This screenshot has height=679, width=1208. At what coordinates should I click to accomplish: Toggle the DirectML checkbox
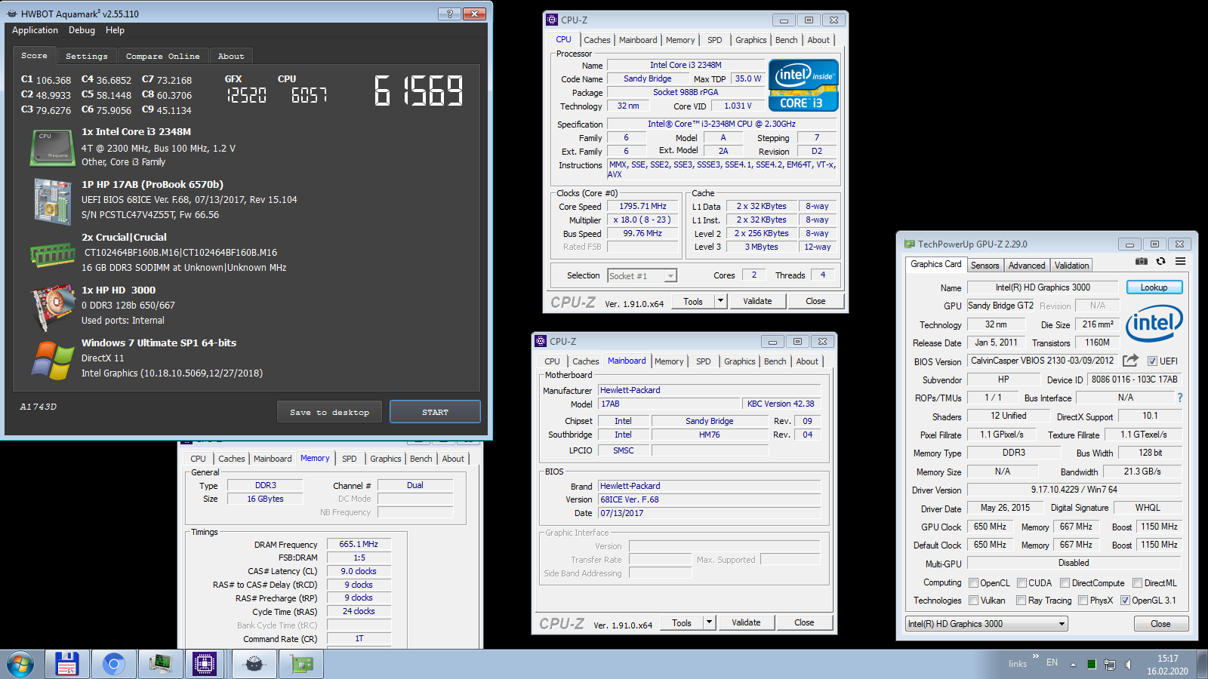1137,583
